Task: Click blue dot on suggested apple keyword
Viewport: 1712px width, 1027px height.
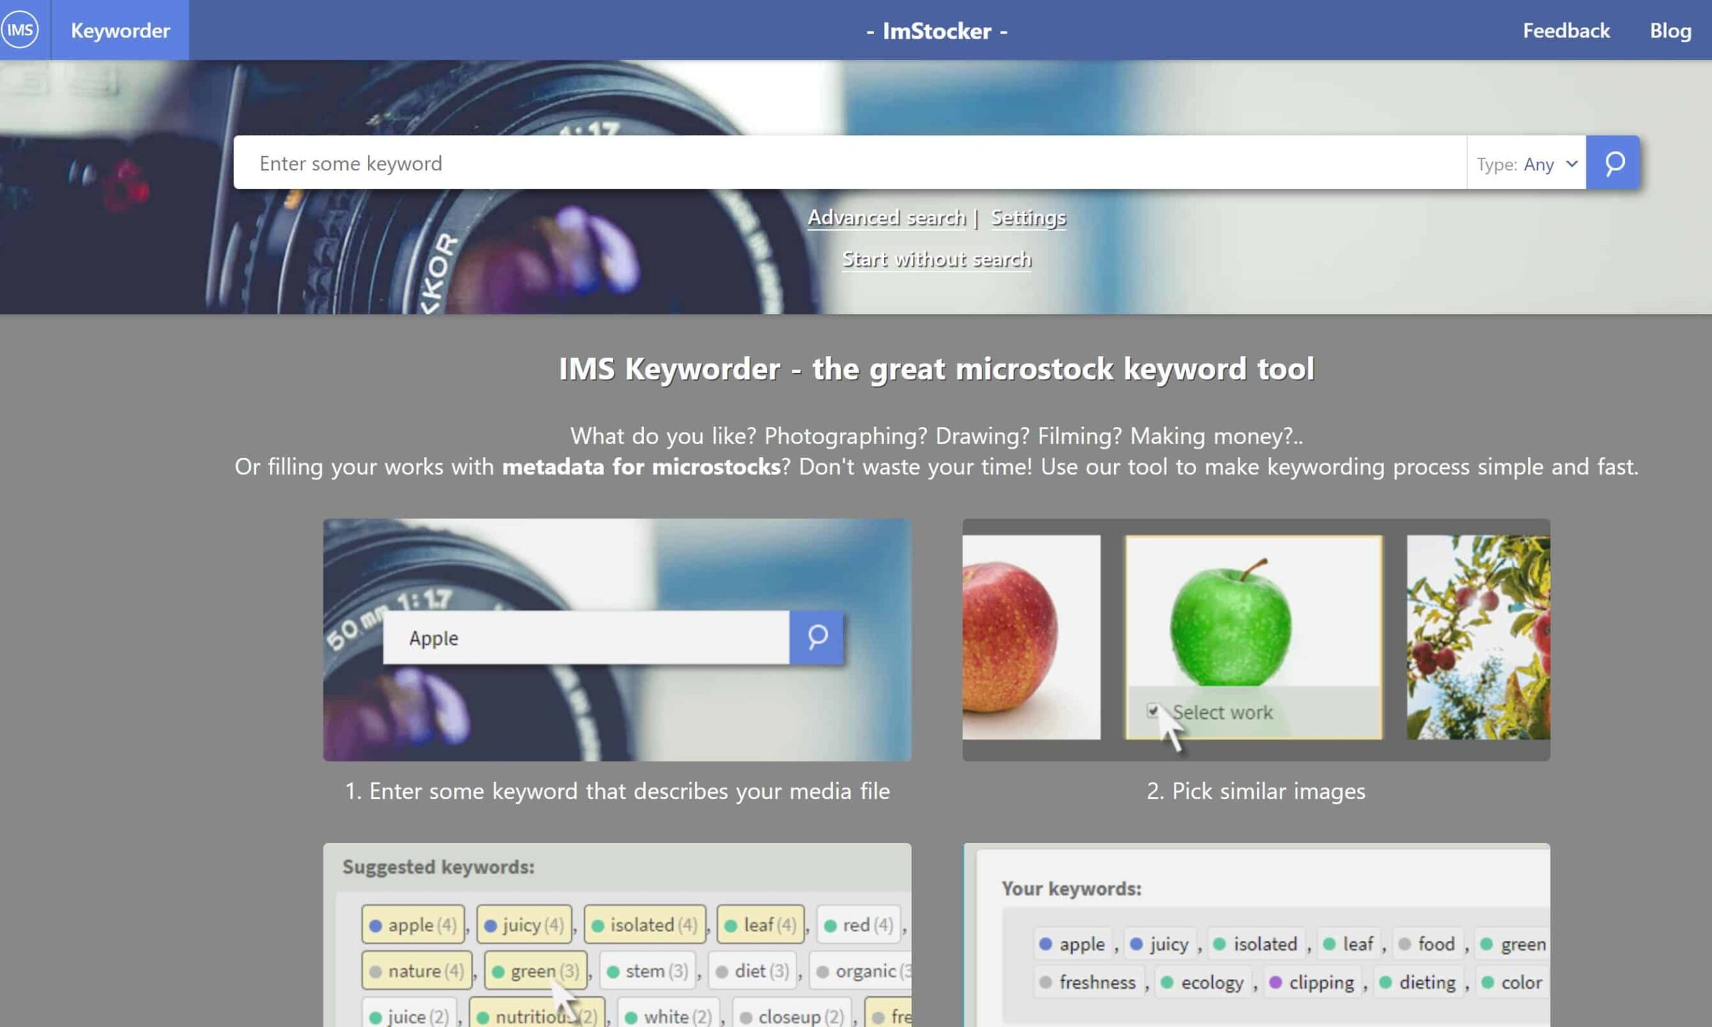Action: [x=376, y=925]
